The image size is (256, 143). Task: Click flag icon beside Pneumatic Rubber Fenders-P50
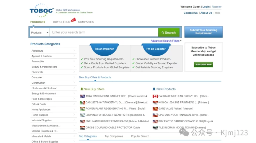click(x=82, y=121)
